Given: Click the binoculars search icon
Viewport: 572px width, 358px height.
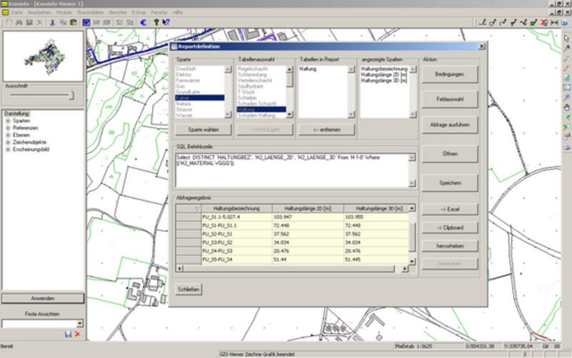Looking at the screenshot, I should pos(19,23).
